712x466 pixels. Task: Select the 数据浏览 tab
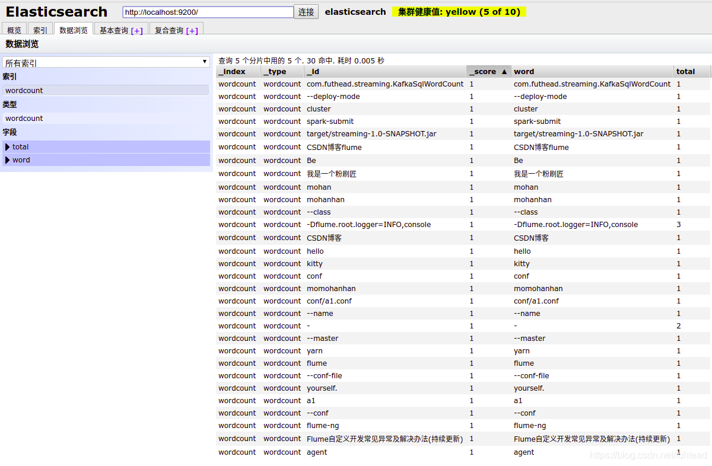coord(74,30)
